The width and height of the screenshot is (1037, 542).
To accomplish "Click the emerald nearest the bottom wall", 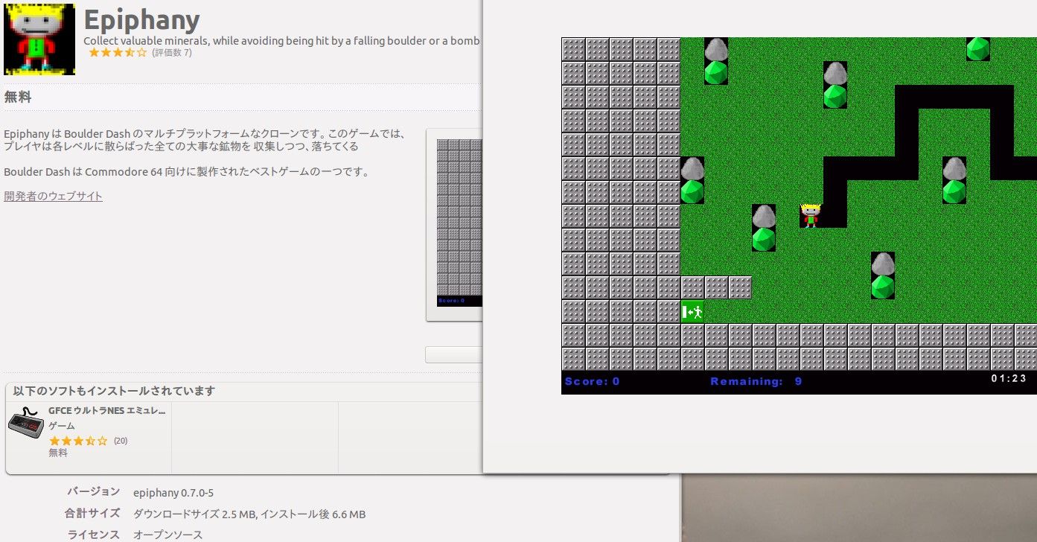I will (x=883, y=287).
